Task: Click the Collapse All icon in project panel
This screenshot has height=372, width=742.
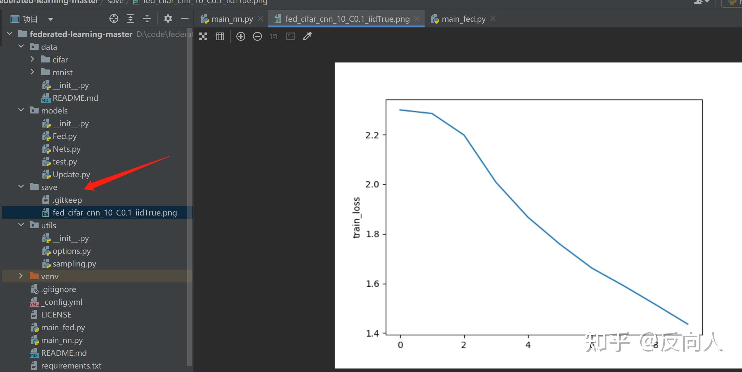Action: [x=147, y=19]
